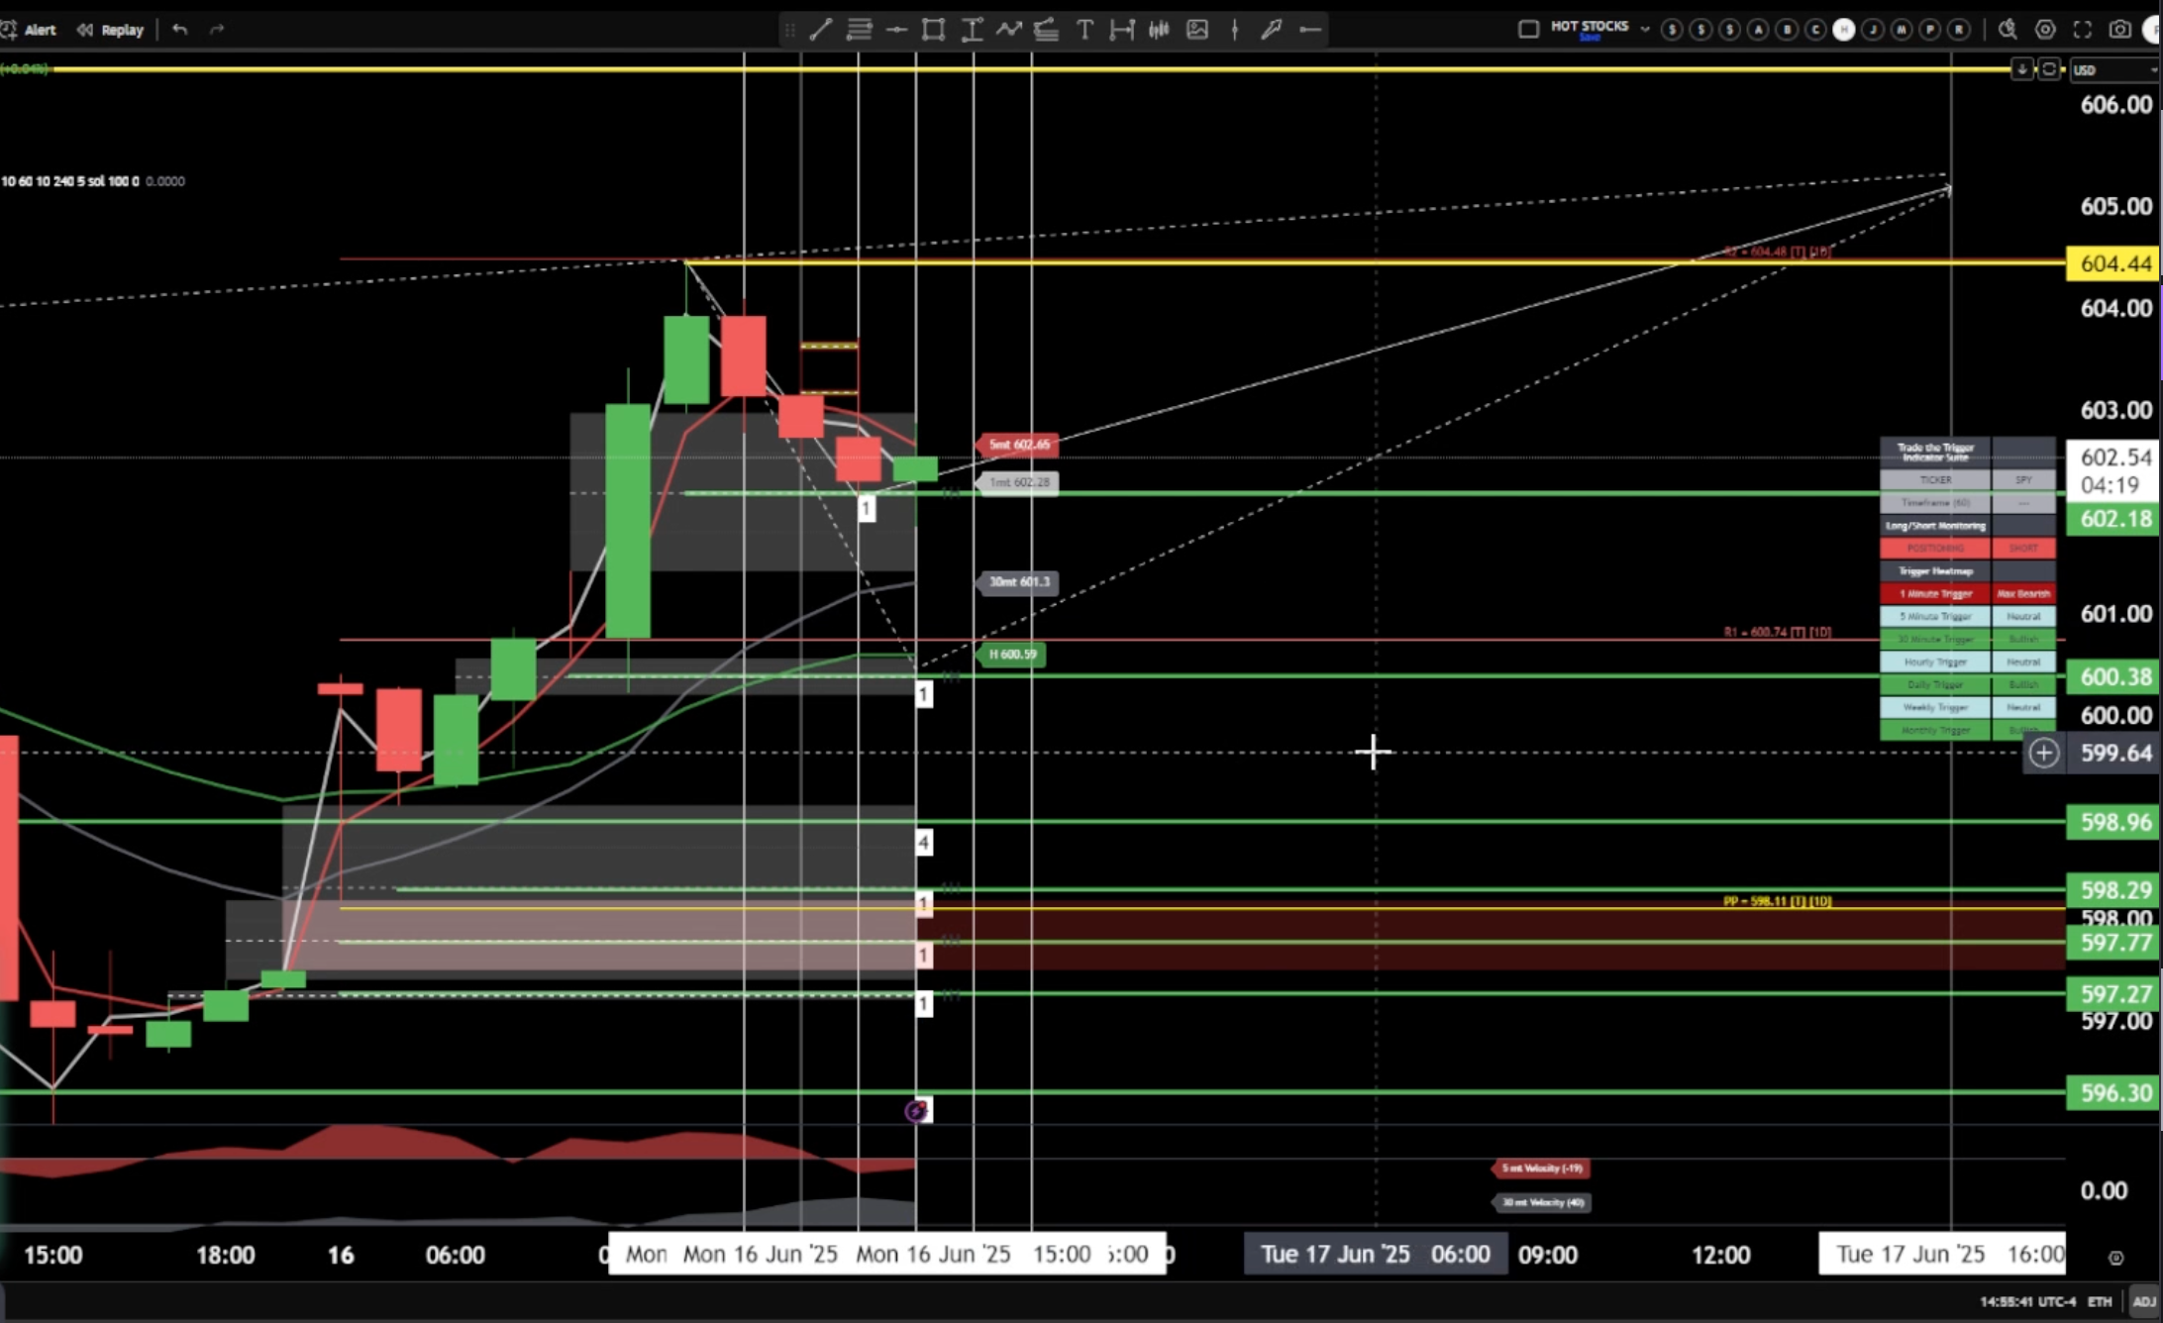Enter fullscreen mode
The image size is (2163, 1323).
click(x=2083, y=30)
